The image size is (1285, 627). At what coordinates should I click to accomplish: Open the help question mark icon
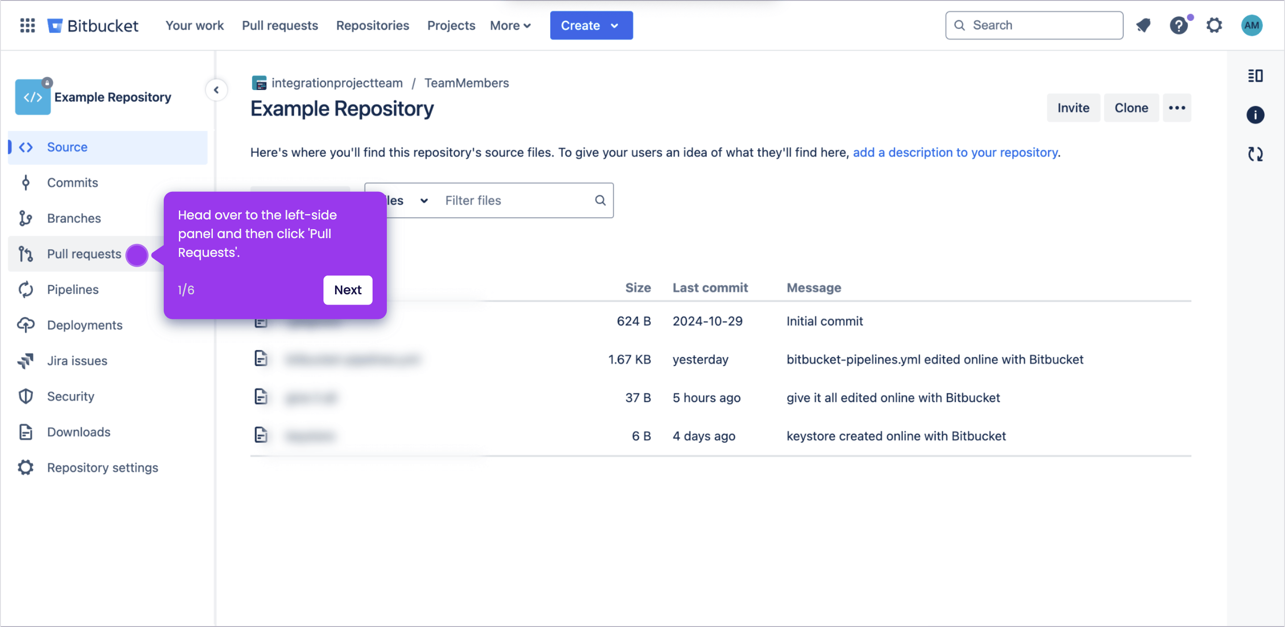[1179, 25]
